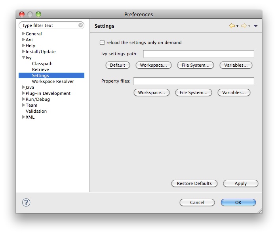Open the Settings page view menu triangle

point(256,26)
